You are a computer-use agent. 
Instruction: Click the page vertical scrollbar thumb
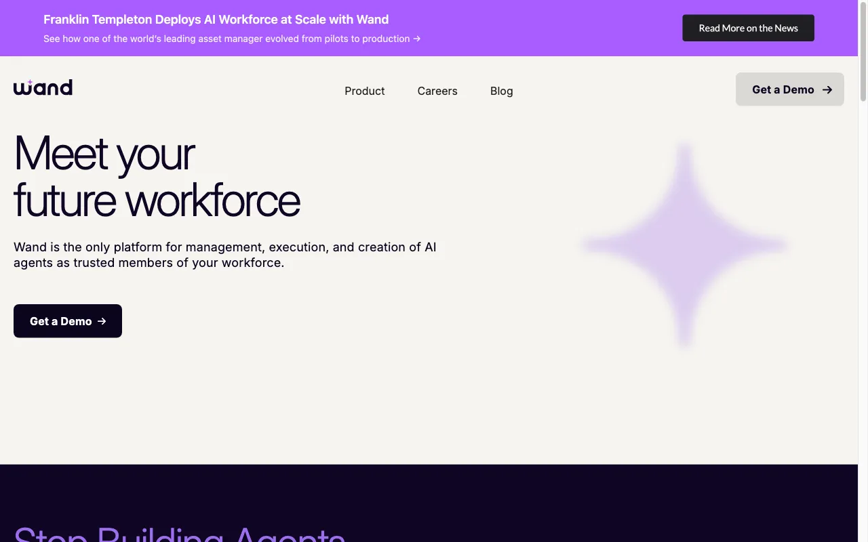pos(863,51)
